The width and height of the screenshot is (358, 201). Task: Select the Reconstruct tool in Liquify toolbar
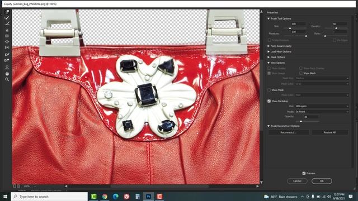[x=7, y=17]
